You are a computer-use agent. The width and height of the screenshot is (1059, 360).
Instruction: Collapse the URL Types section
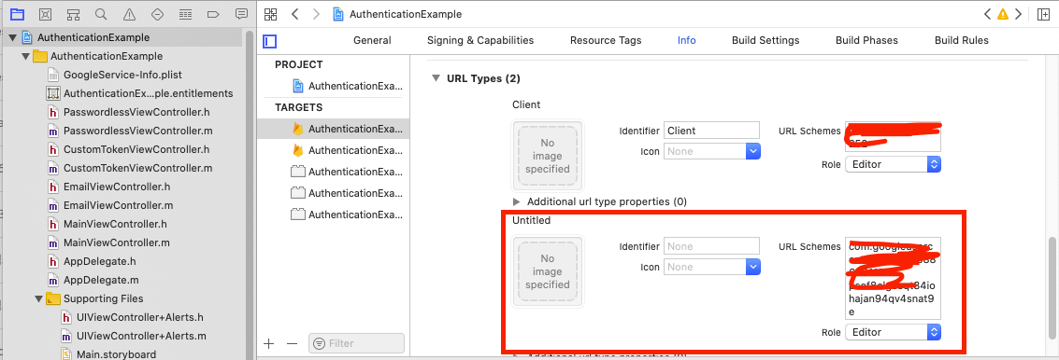[x=436, y=78]
